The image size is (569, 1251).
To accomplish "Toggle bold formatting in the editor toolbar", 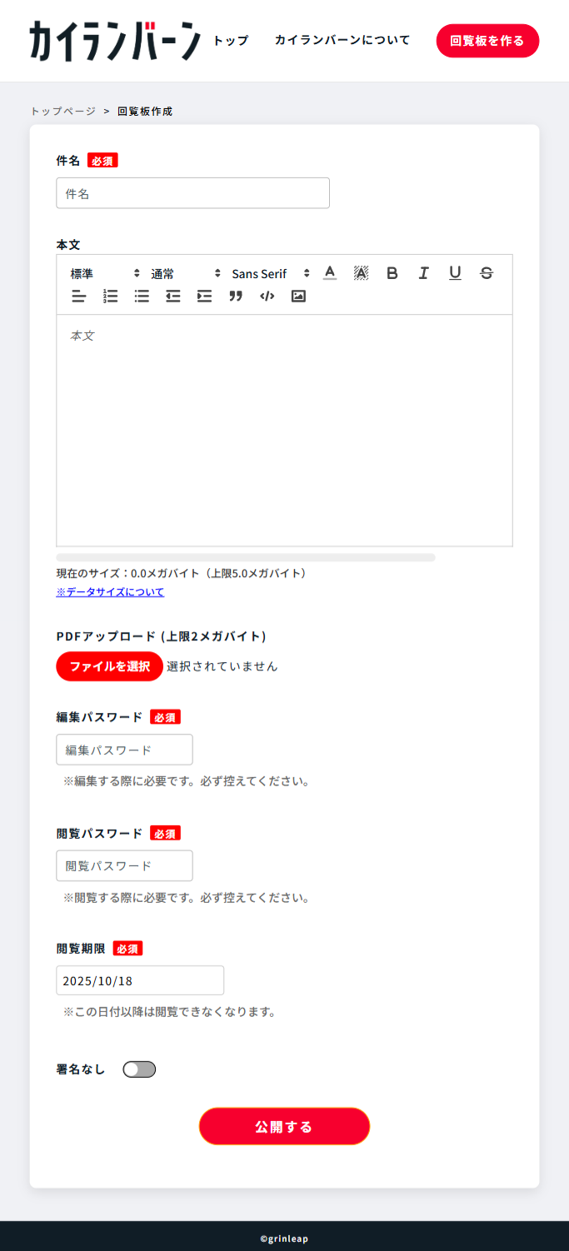I will pos(392,273).
